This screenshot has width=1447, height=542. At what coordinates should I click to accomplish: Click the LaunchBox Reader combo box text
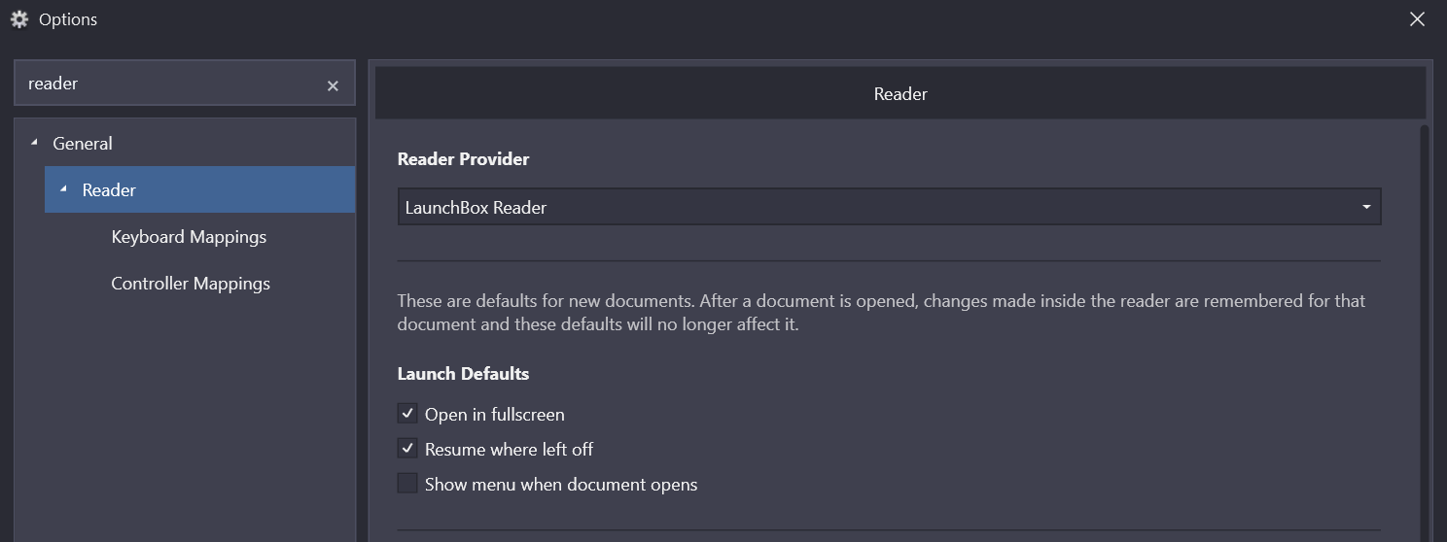tap(476, 207)
